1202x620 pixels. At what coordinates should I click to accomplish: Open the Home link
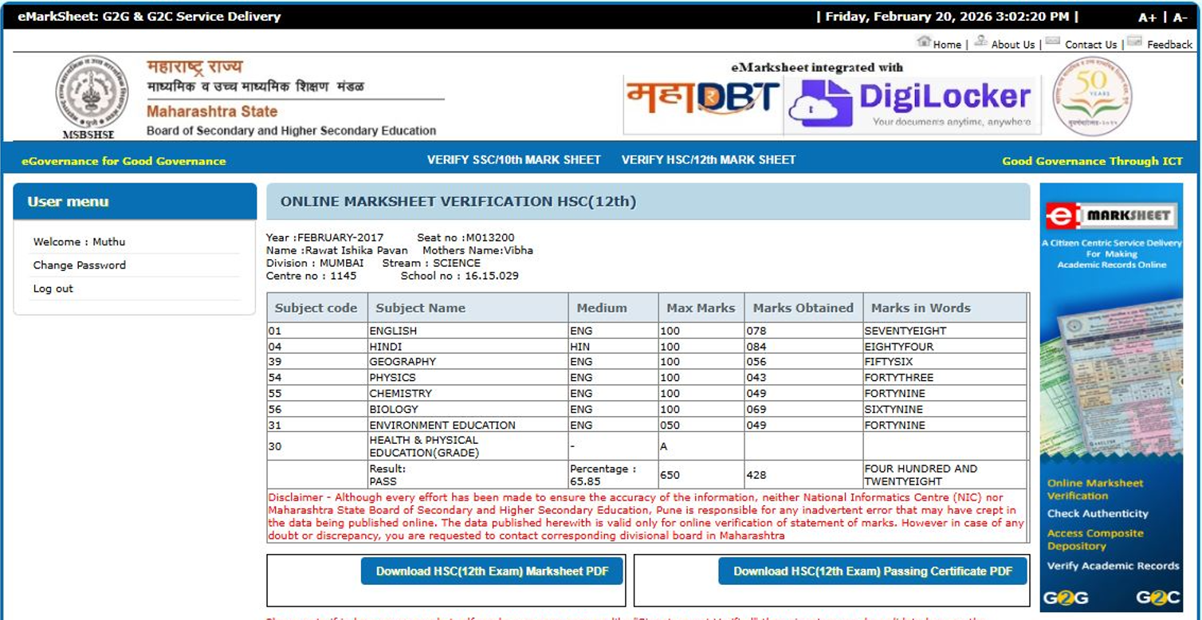pyautogui.click(x=947, y=45)
